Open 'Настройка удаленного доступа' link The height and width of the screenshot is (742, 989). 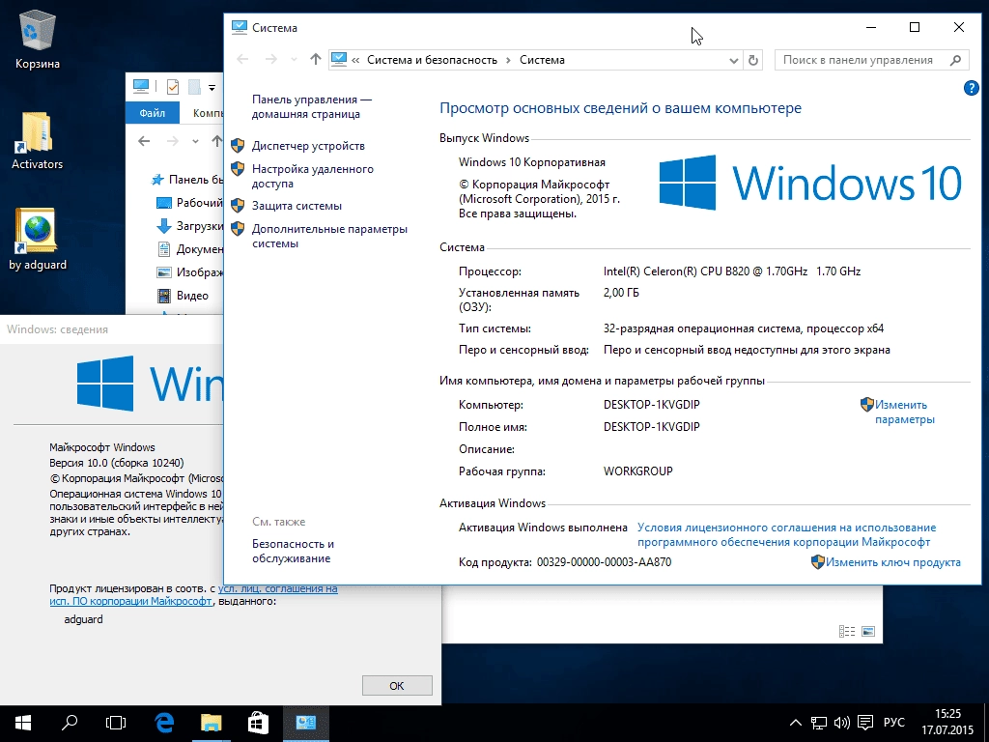click(x=313, y=176)
